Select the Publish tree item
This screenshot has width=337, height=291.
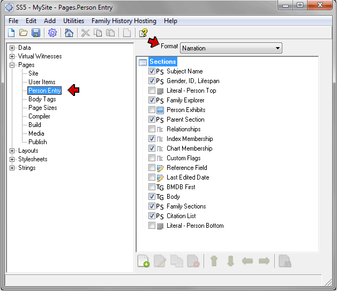[x=38, y=142]
